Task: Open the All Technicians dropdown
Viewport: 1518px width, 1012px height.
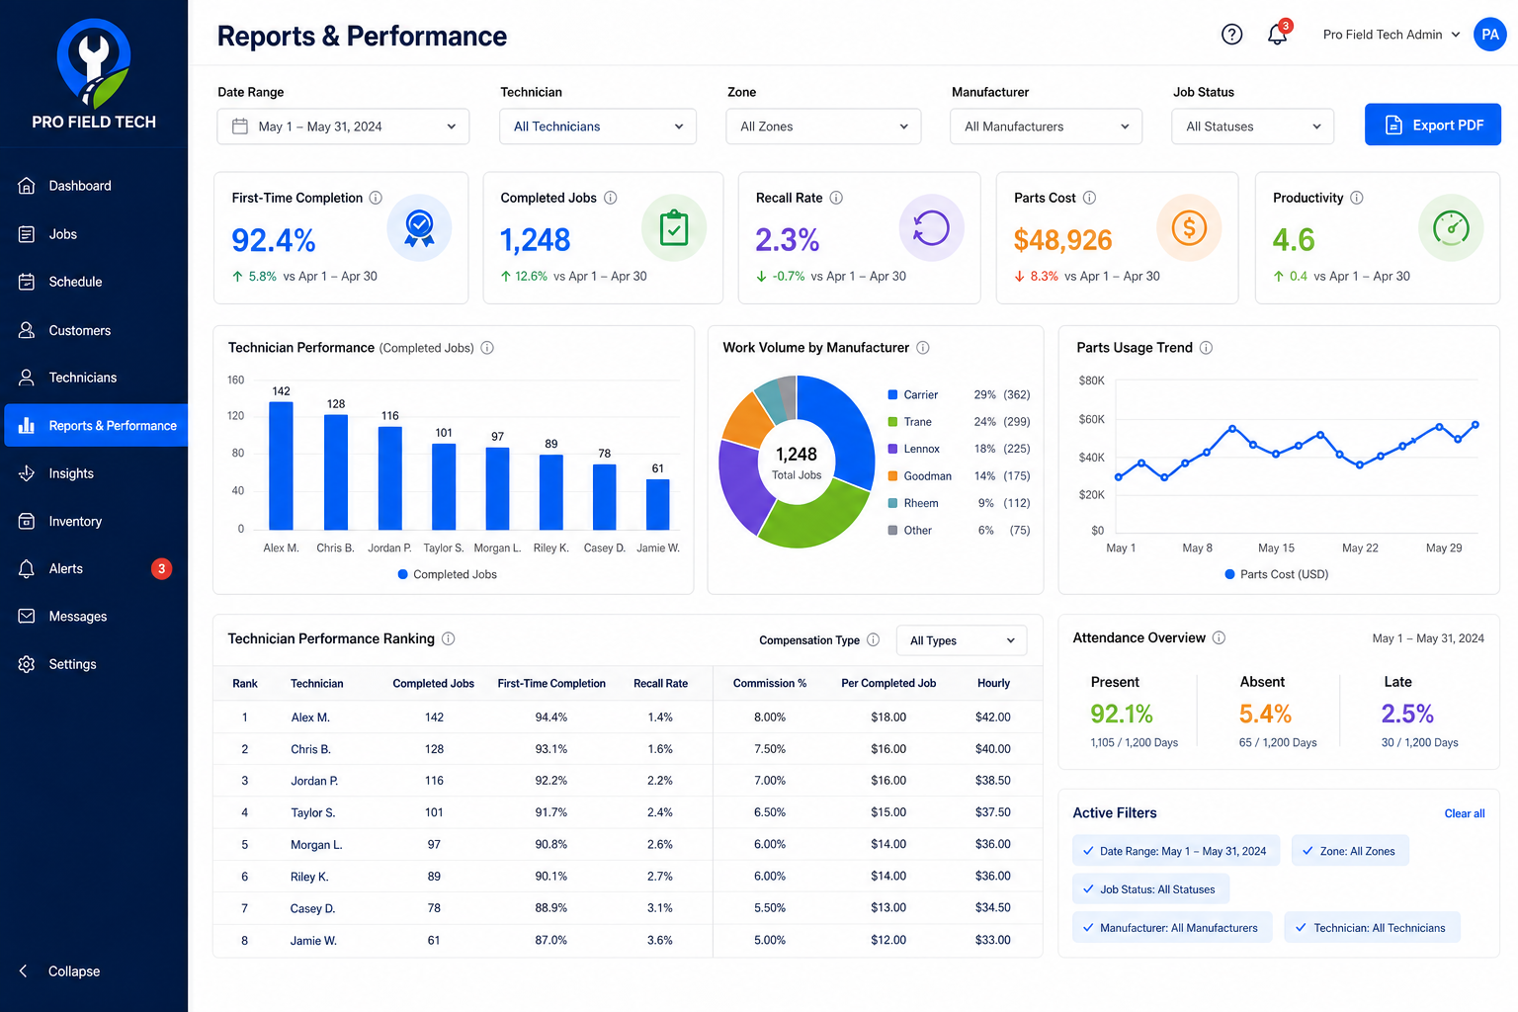Action: [x=598, y=126]
